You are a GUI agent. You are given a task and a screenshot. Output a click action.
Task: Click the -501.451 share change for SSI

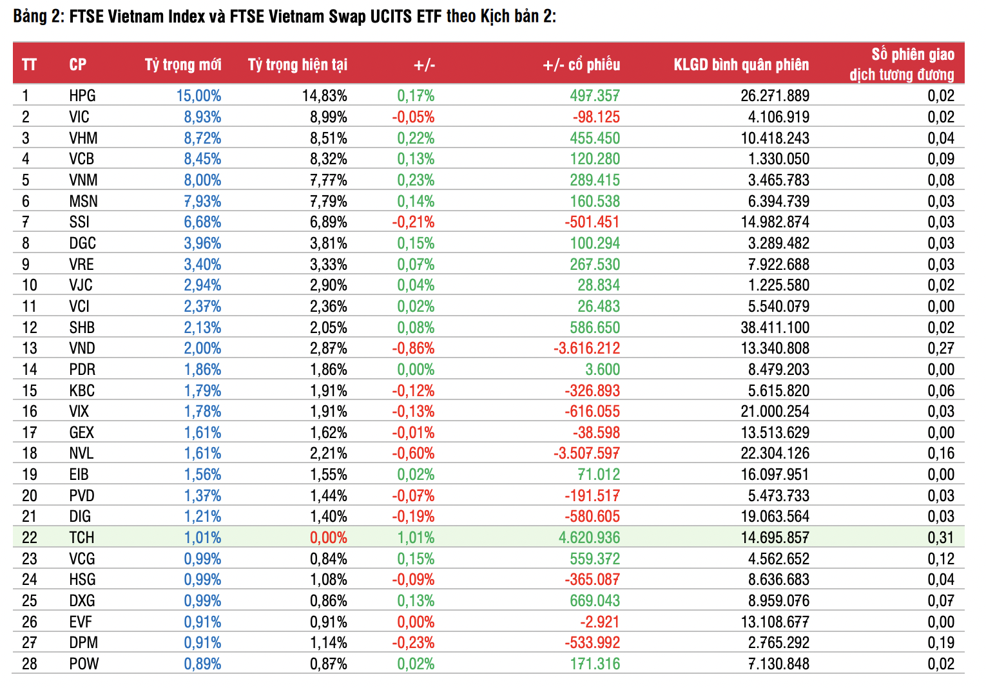pyautogui.click(x=592, y=222)
